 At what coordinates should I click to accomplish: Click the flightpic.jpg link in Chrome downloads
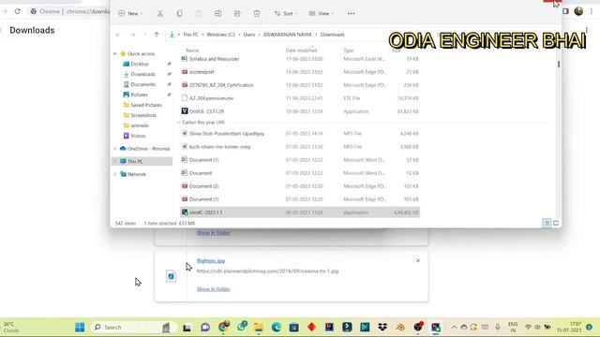coord(211,261)
